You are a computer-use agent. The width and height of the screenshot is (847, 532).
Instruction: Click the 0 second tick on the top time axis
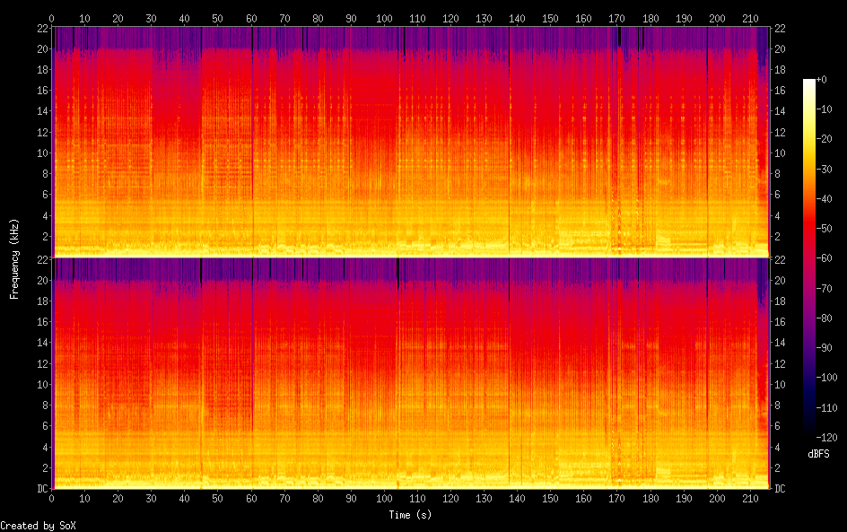click(52, 17)
